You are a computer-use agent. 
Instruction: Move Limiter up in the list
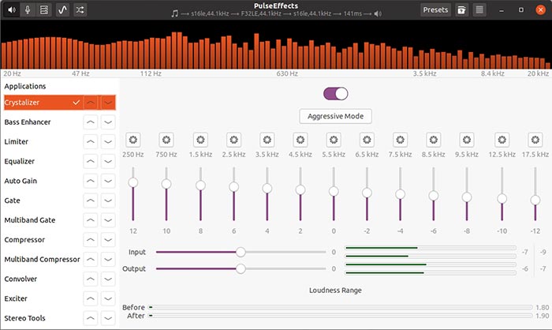point(91,142)
